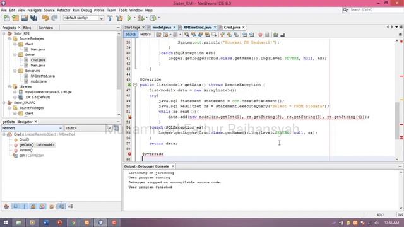Close the Crud.java editor tab
The height and width of the screenshot is (227, 404).
point(244,27)
